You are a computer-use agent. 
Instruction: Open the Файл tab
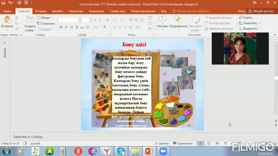click(7, 11)
